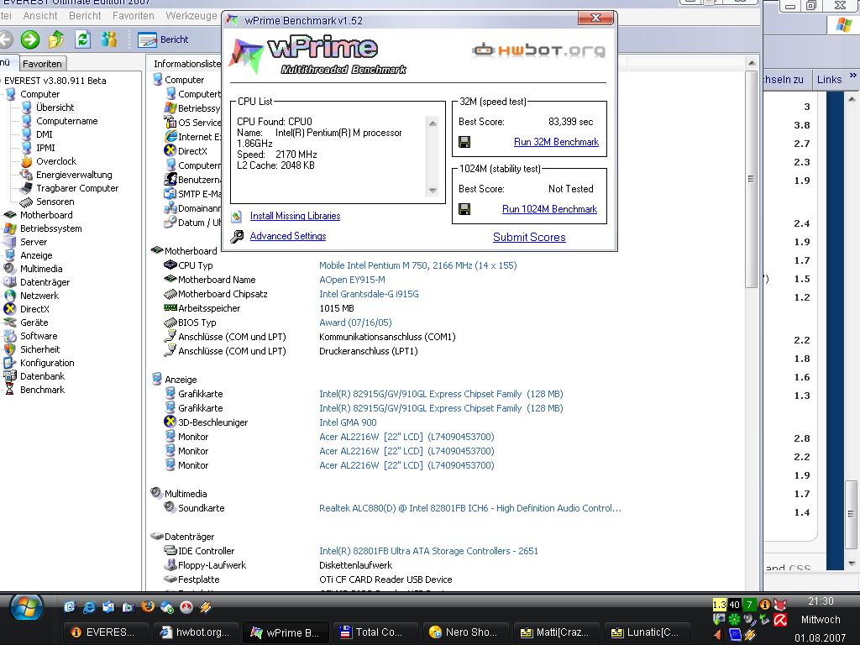
Task: Select the Netzwerk globe icon in tree
Action: pos(10,296)
